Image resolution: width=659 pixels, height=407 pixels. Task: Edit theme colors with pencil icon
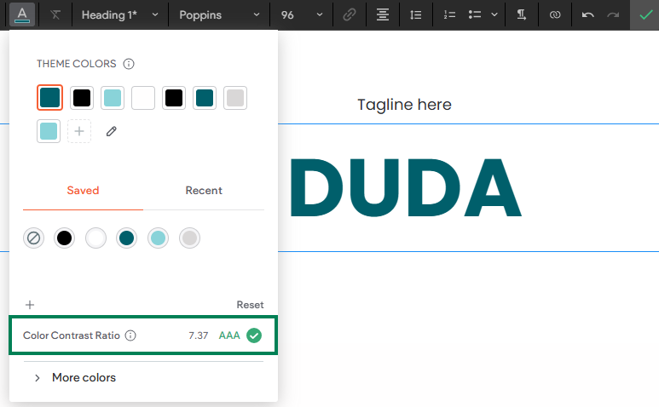tap(112, 131)
